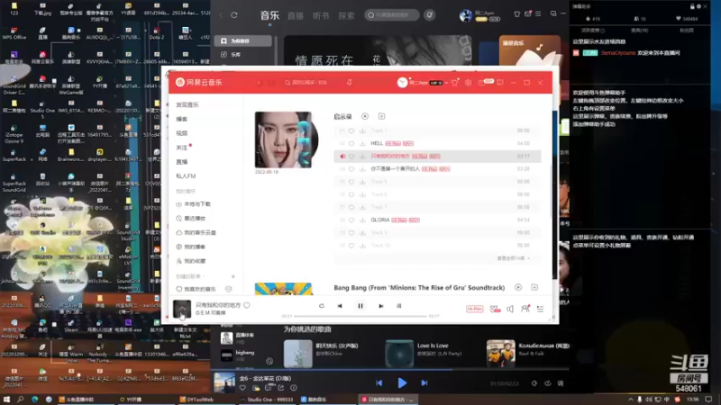This screenshot has height=405, width=721.
Task: Download the song GLORIA
Action: coord(362,220)
